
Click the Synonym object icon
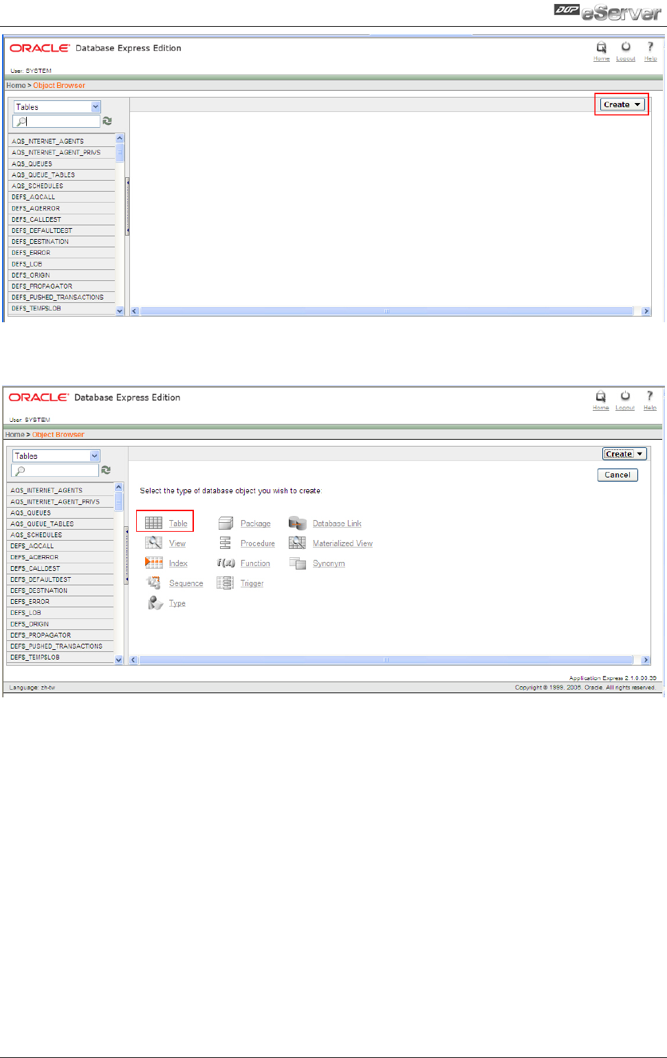tap(297, 563)
